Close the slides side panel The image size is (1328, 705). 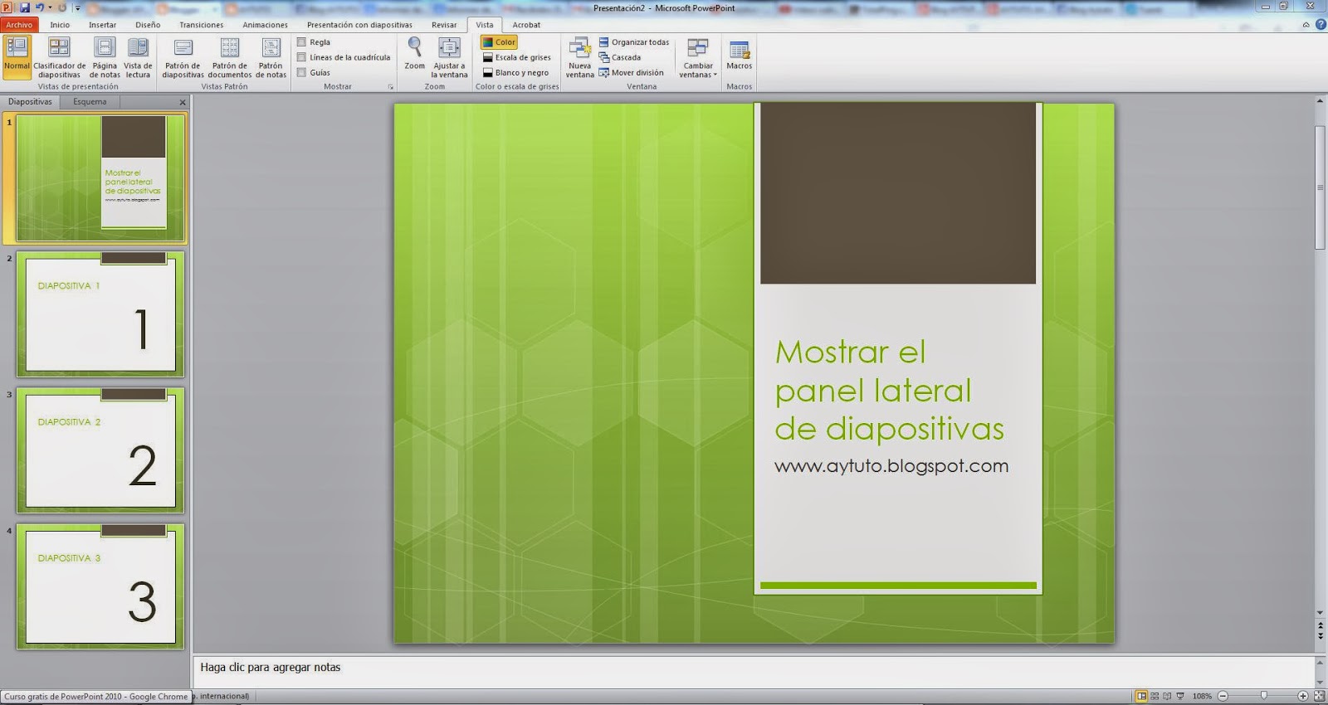[183, 102]
